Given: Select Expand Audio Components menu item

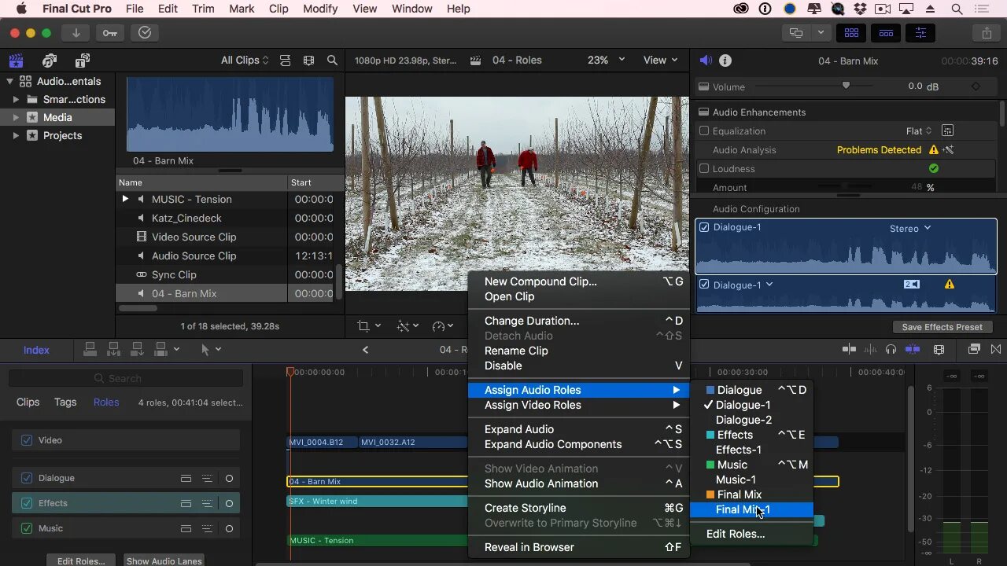Looking at the screenshot, I should 578,444.
